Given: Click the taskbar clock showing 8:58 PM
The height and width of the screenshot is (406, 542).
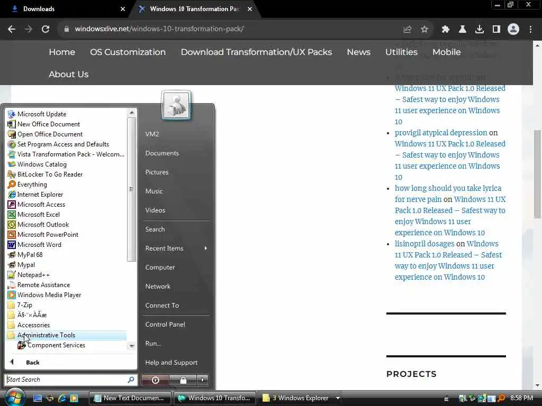Looking at the screenshot, I should click(x=521, y=398).
